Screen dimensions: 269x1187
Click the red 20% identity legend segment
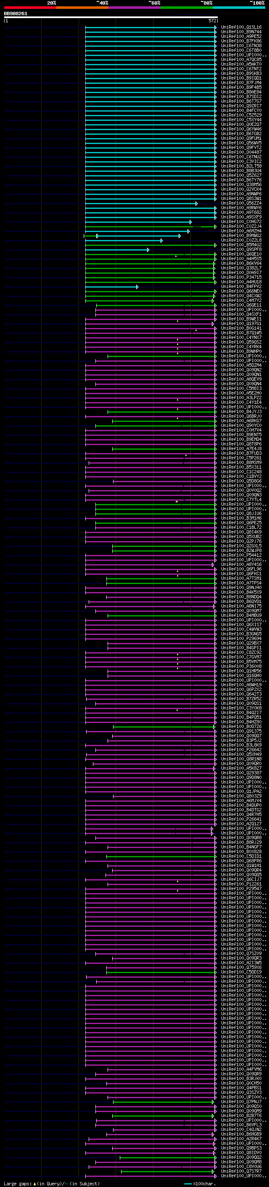pyautogui.click(x=30, y=8)
